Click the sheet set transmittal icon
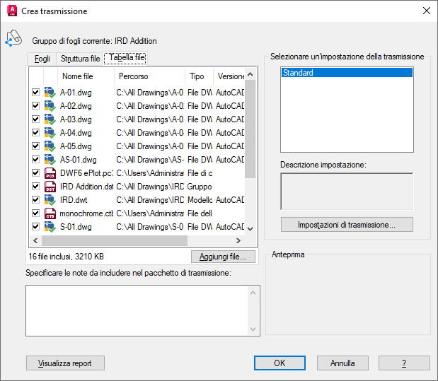 pyautogui.click(x=13, y=38)
